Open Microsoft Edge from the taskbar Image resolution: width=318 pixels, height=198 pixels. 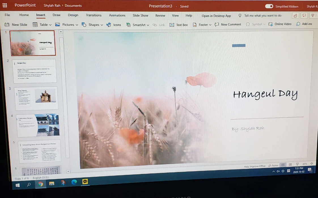point(74,182)
